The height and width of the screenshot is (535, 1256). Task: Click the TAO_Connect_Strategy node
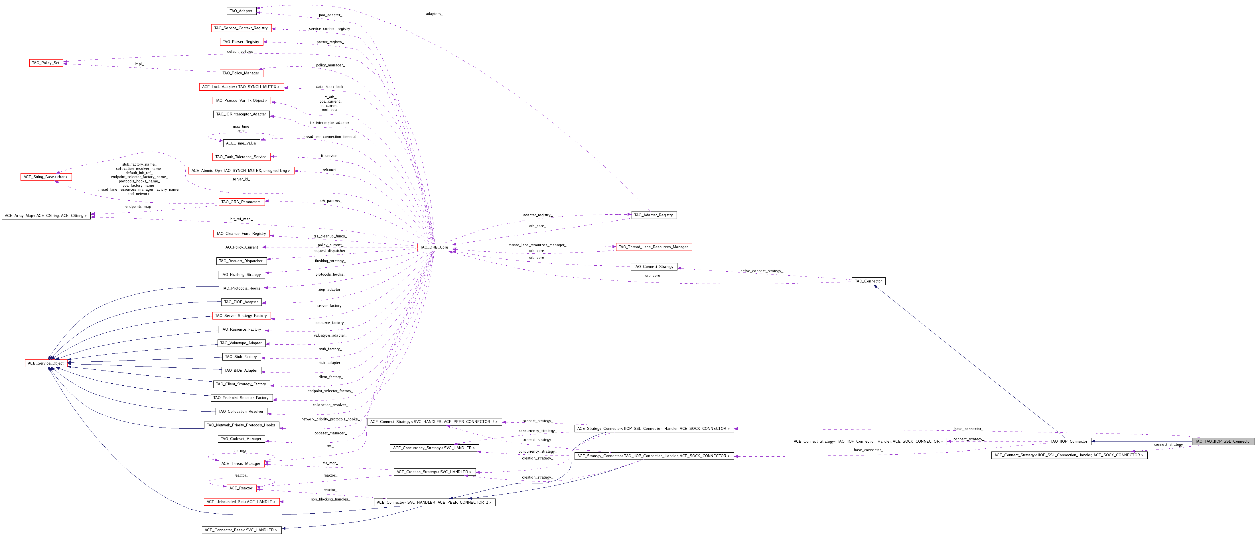[x=653, y=267]
